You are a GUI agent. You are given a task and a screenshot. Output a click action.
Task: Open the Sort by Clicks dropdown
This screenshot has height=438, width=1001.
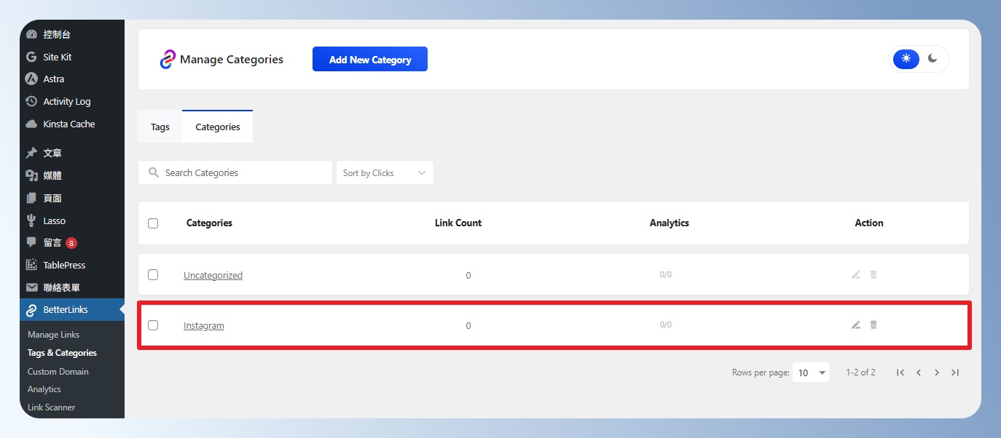[x=385, y=173]
